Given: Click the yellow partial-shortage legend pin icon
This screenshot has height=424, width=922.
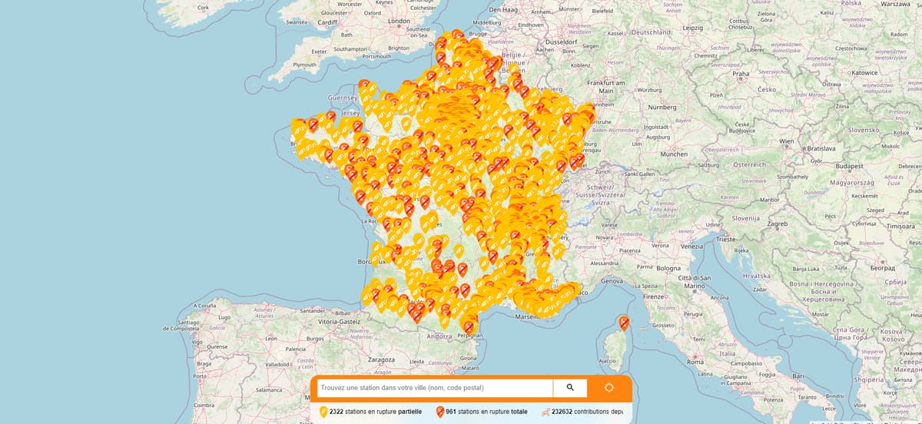Looking at the screenshot, I should [323, 412].
